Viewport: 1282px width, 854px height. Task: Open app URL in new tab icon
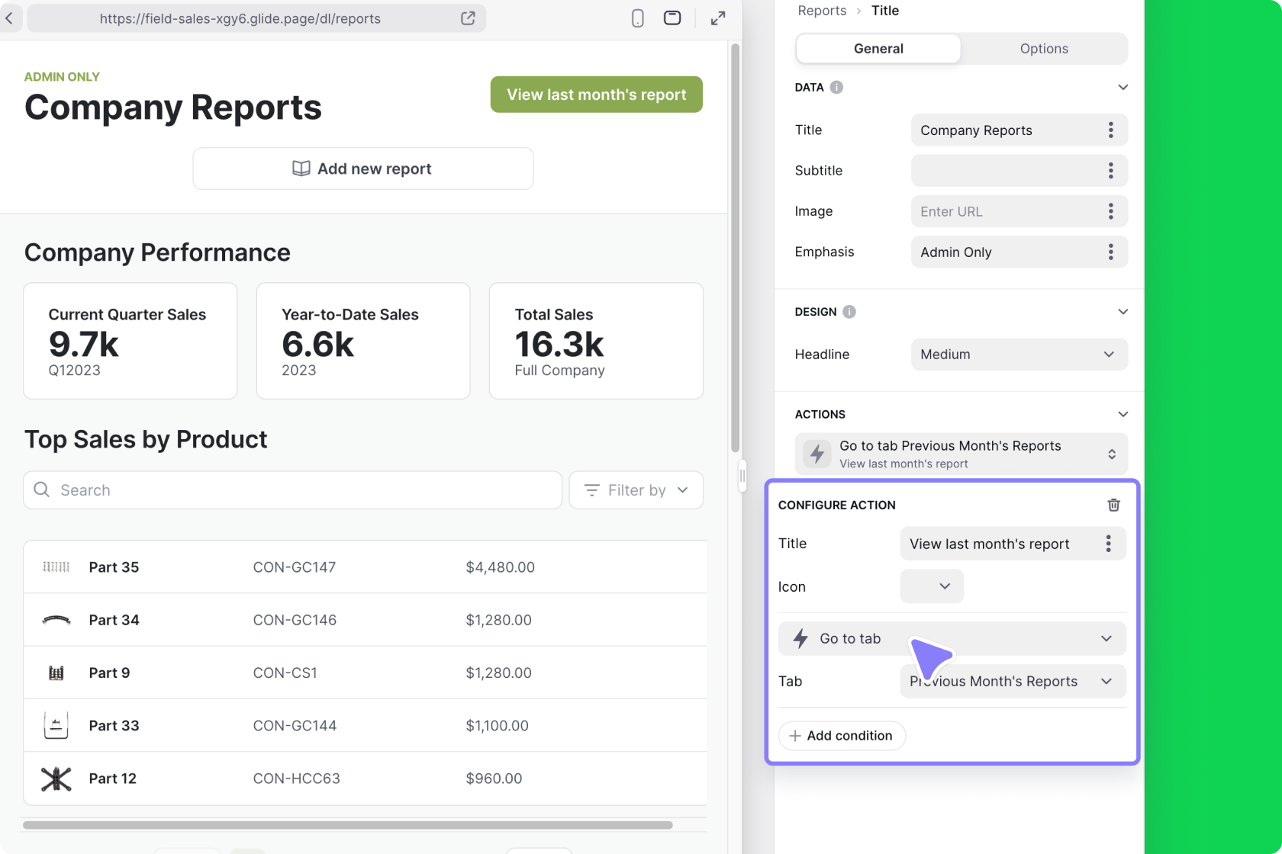click(x=468, y=18)
